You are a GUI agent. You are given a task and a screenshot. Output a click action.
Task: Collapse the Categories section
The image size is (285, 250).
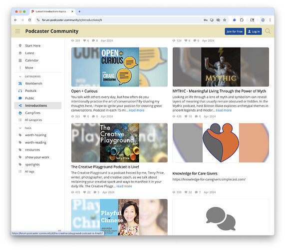20,76
